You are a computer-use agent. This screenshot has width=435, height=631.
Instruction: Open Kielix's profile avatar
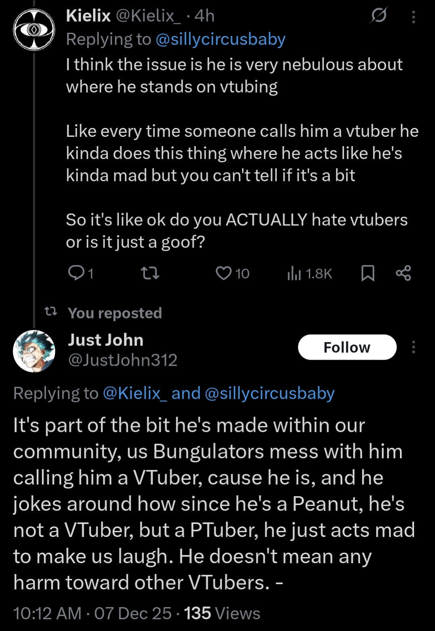[34, 30]
